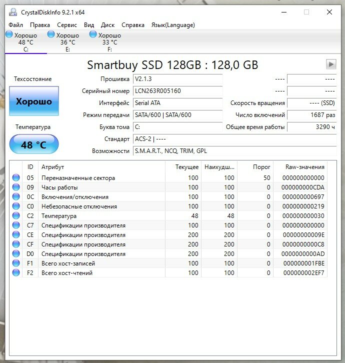The height and width of the screenshot is (363, 345).
Task: Click power-on count field 1687 раз
Action: click(x=311, y=115)
